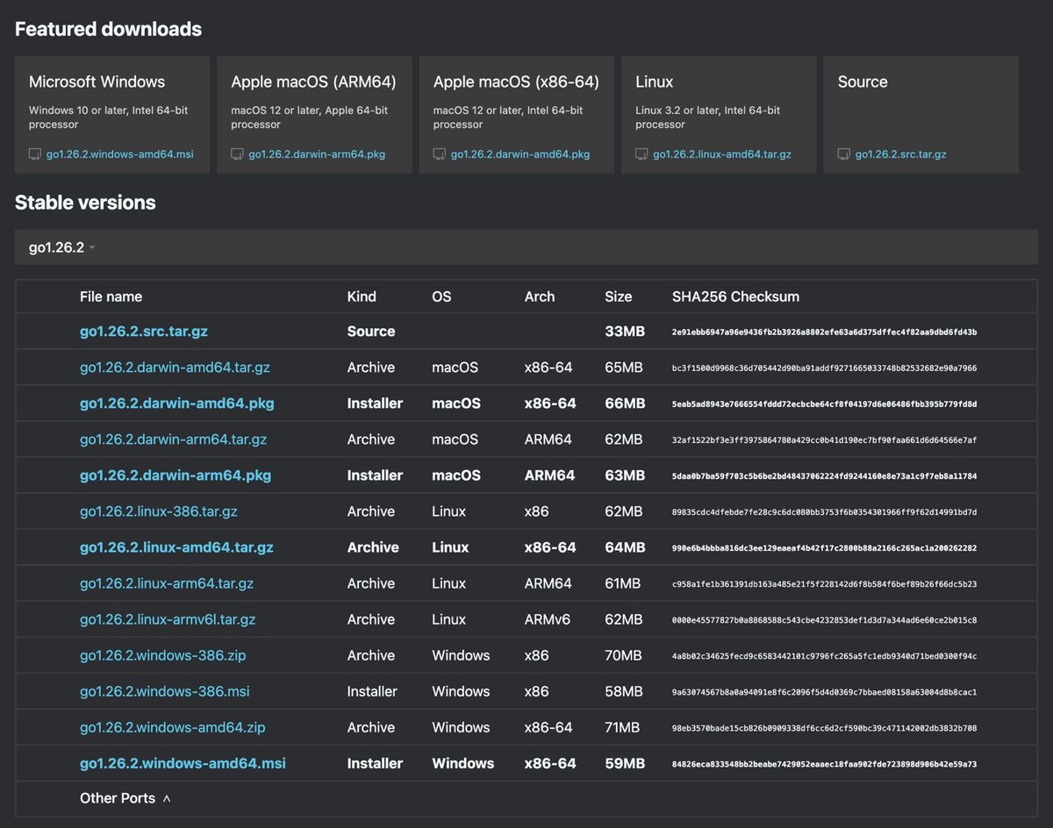The height and width of the screenshot is (828, 1053).
Task: Download go1.26.2.darwin-amd64.tar.gz archive
Action: [175, 368]
